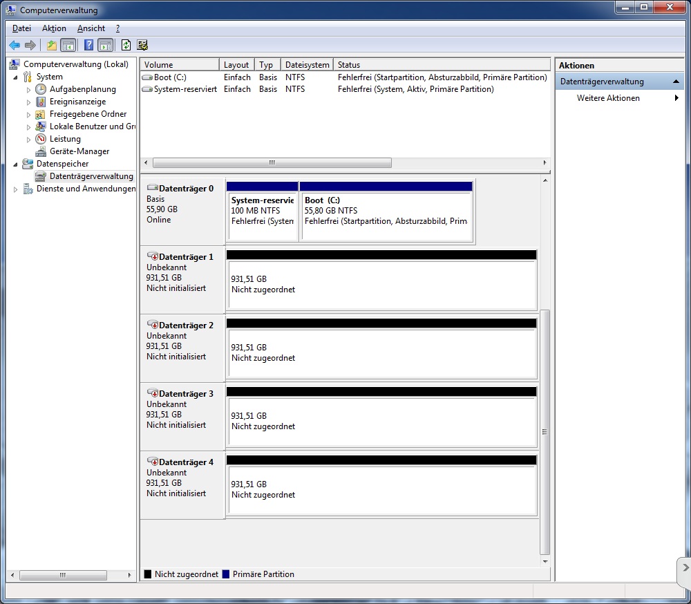Select Datenträger 1 unallocated 931,51 GB space
This screenshot has width=691, height=604.
click(381, 280)
